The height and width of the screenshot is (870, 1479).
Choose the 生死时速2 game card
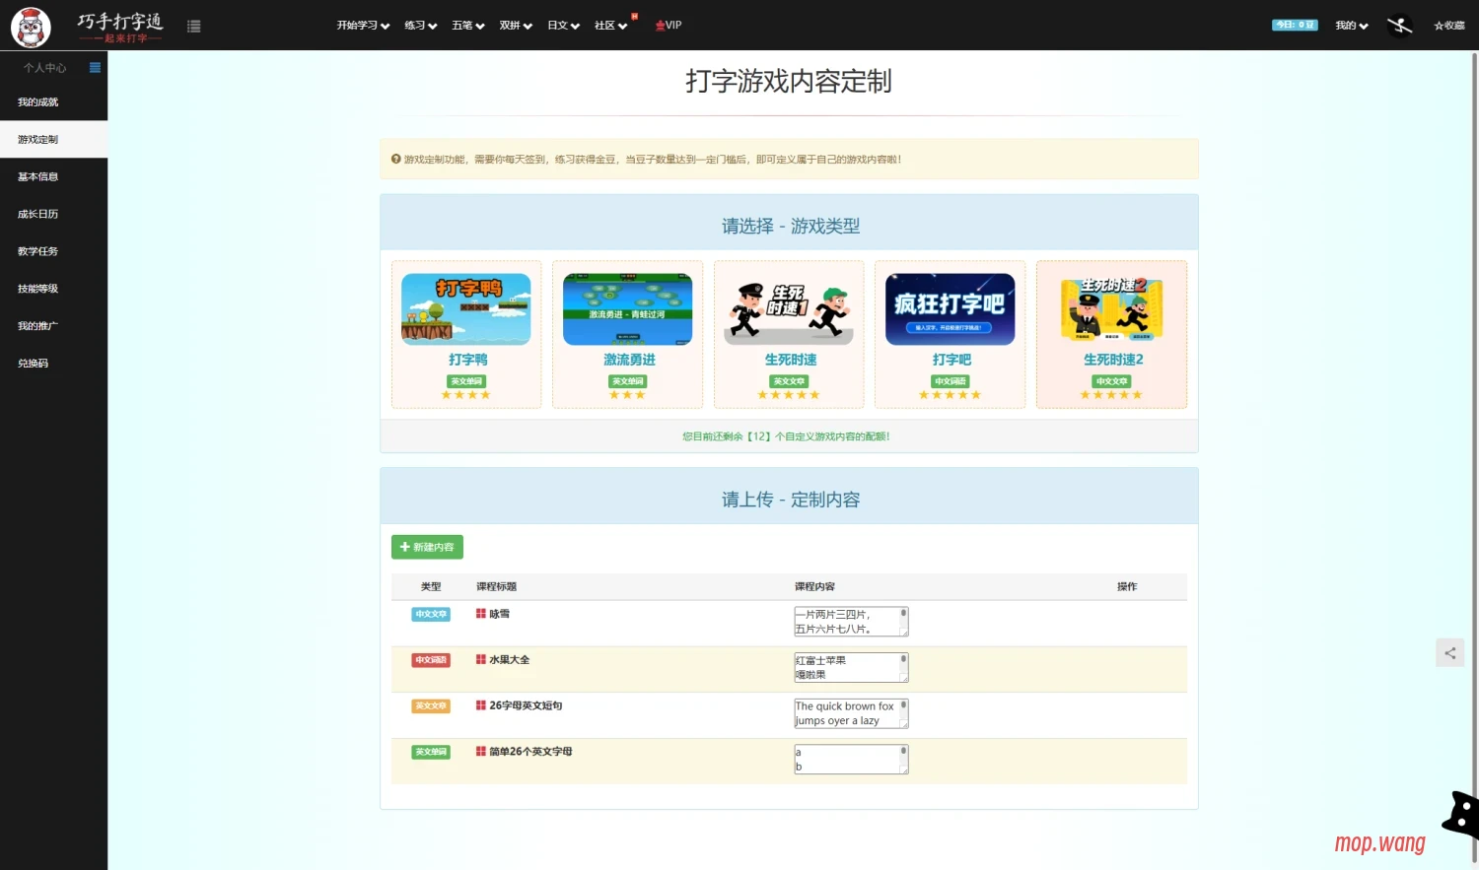click(1111, 309)
